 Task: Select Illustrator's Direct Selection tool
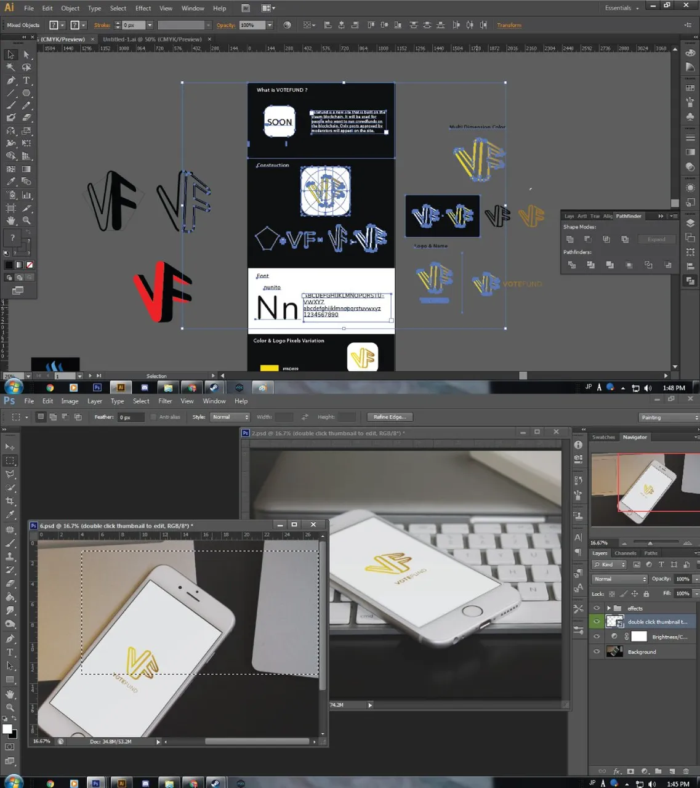[26, 55]
